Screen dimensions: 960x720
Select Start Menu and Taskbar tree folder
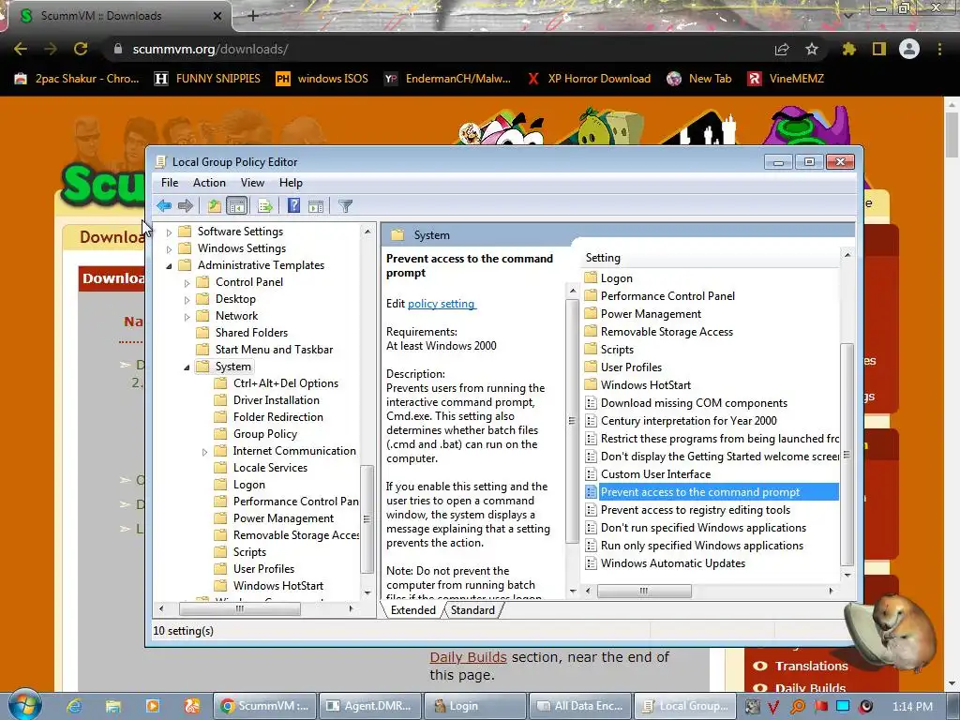pyautogui.click(x=274, y=350)
